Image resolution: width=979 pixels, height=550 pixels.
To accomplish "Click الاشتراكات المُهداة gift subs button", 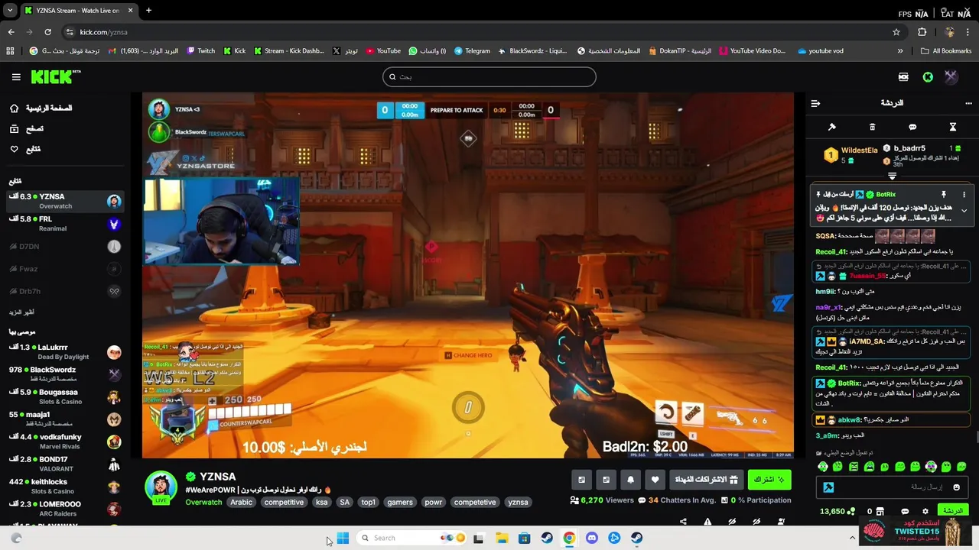I will [706, 480].
